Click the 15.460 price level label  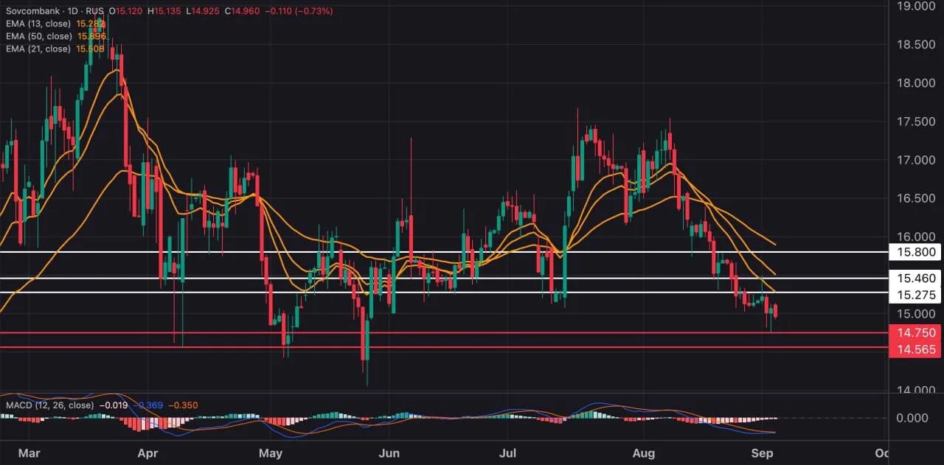coord(916,279)
